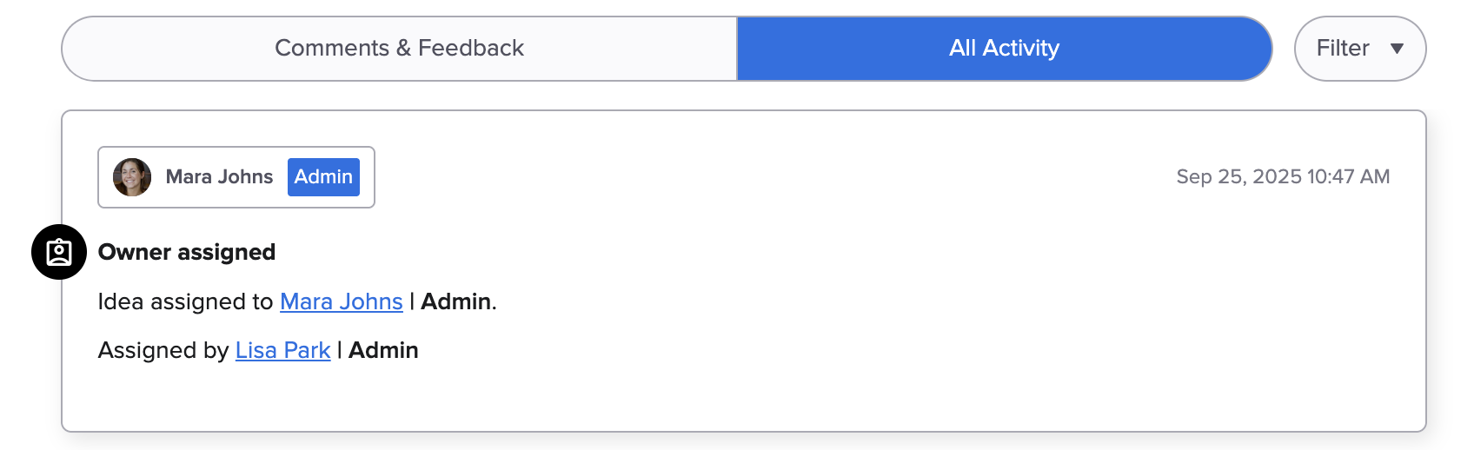This screenshot has height=450, width=1474.
Task: Follow the Lisa Park link
Action: click(282, 350)
